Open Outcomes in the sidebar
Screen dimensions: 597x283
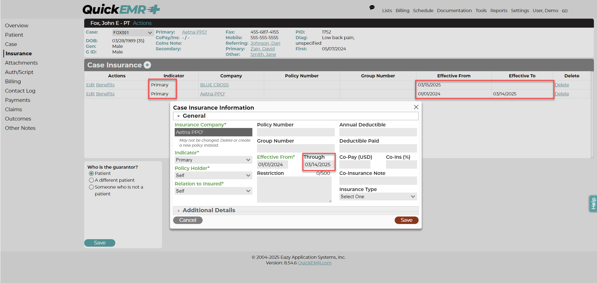click(x=18, y=119)
